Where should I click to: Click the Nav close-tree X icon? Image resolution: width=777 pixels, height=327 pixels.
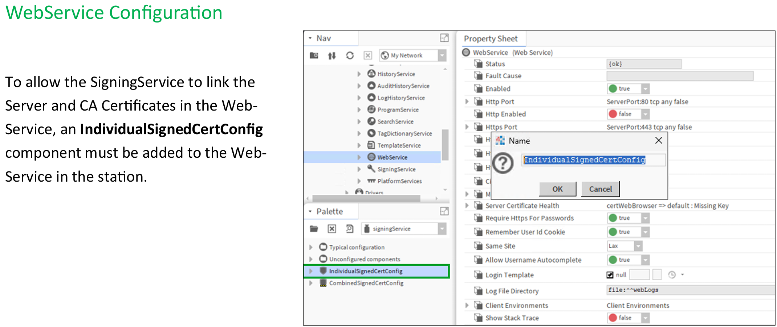[x=368, y=55]
